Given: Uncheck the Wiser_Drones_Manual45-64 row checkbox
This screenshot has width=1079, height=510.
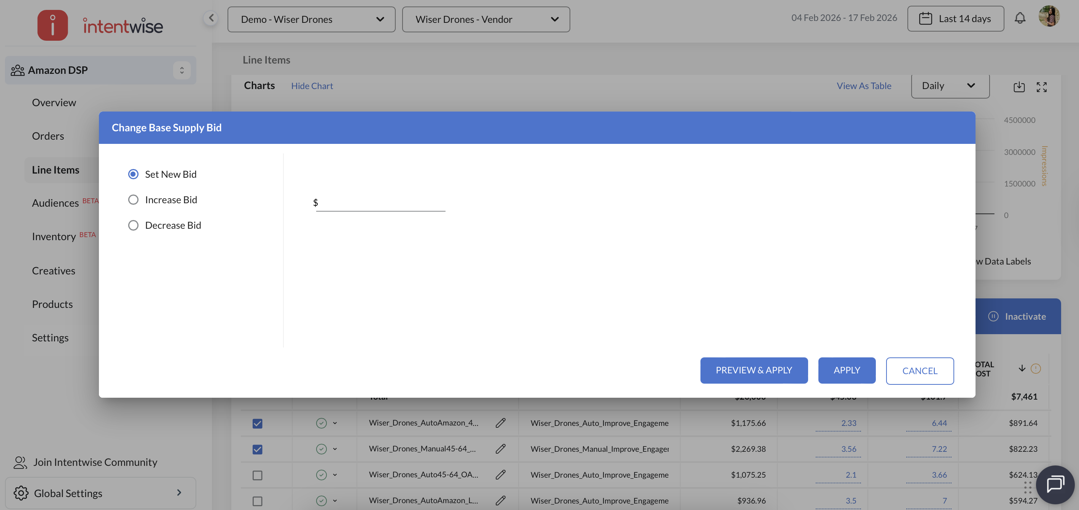Looking at the screenshot, I should [x=257, y=449].
